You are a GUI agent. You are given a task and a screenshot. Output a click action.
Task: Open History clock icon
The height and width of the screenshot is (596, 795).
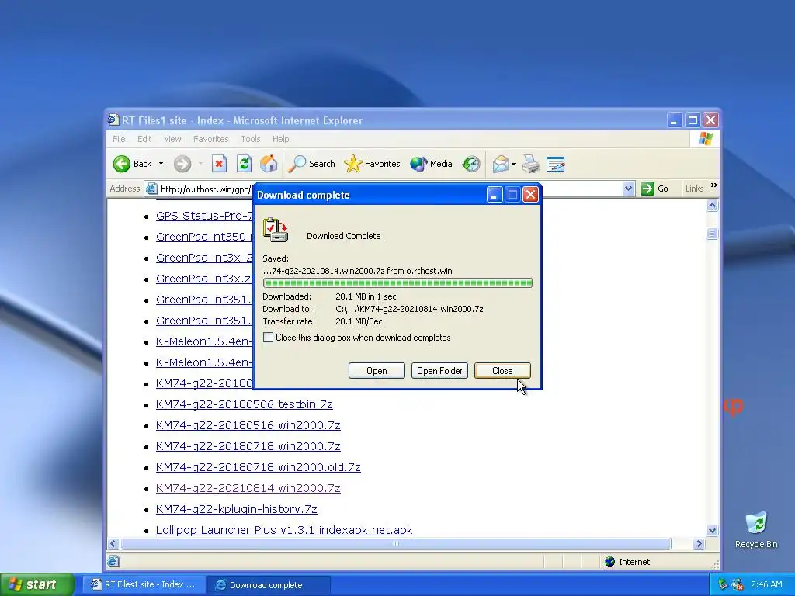(471, 164)
